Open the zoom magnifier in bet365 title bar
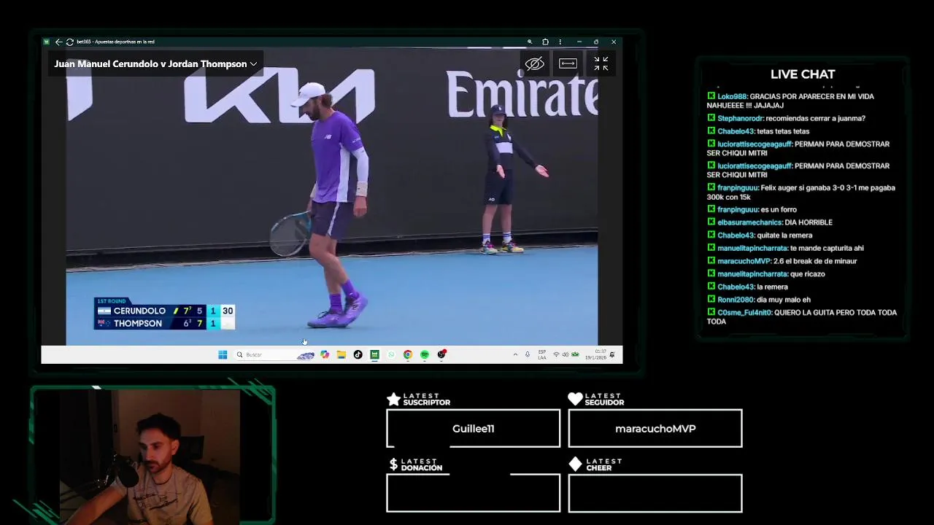The width and height of the screenshot is (934, 525). (530, 42)
